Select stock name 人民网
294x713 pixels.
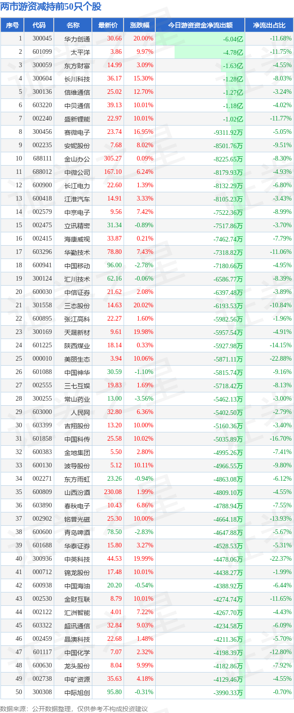pyautogui.click(x=81, y=412)
